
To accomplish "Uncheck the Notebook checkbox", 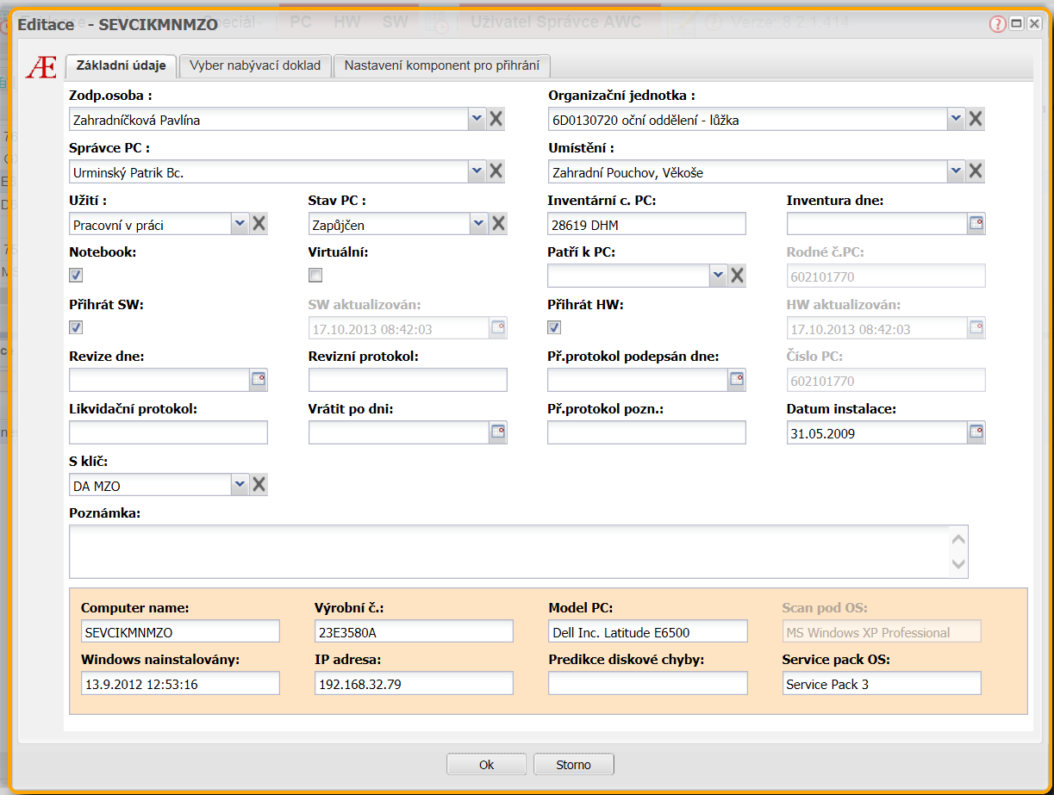I will tap(76, 276).
